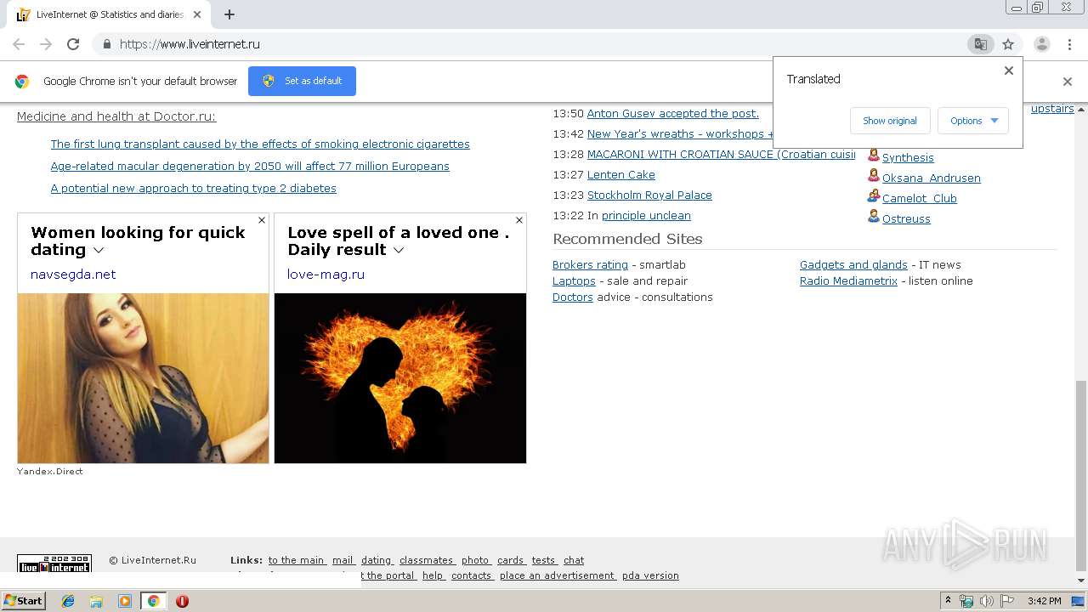Click the Windows Start button
The image size is (1088, 612).
click(23, 601)
